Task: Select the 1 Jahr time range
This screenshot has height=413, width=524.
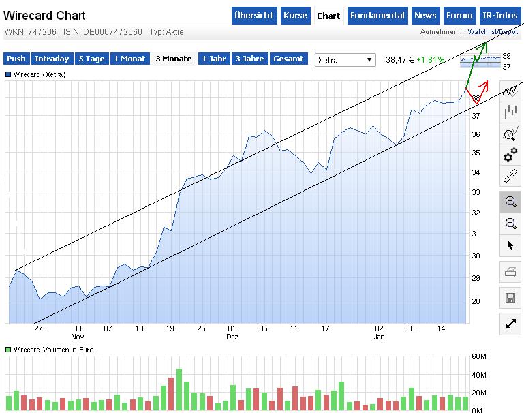Action: (x=213, y=59)
